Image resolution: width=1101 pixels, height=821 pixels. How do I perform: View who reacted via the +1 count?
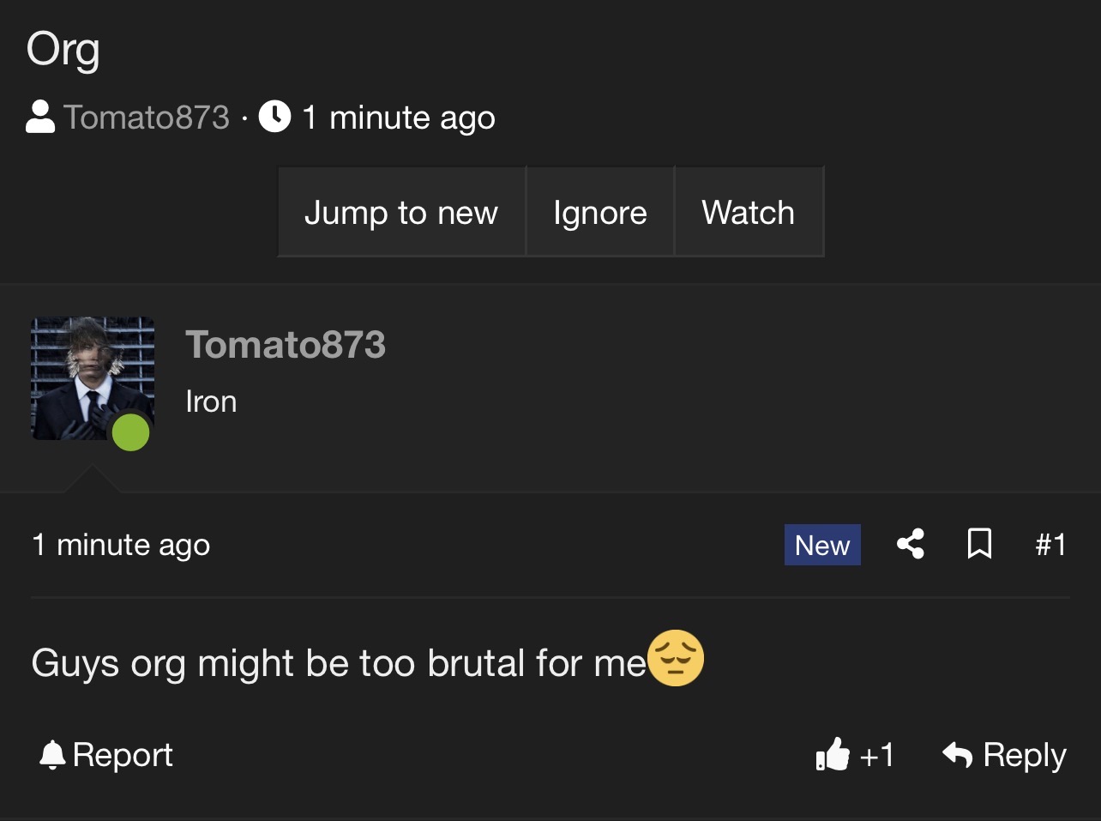pos(876,755)
